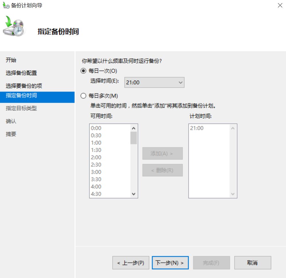Click the 摘要 step in sidebar
This screenshot has width=286, height=278.
11,134
